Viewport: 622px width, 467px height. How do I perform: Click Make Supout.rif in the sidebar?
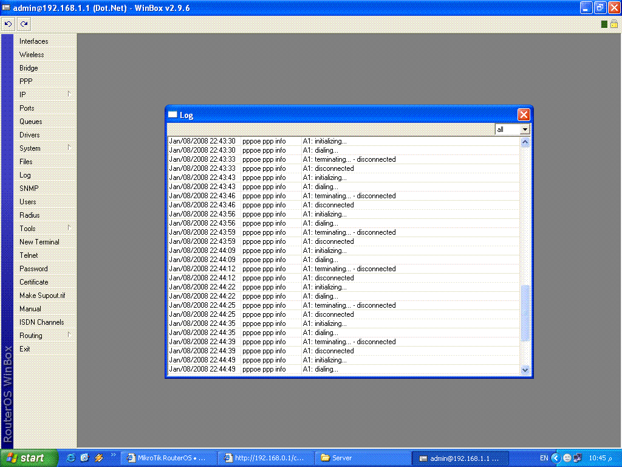point(45,296)
